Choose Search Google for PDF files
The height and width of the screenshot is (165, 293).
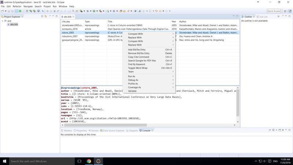[x=150, y=60]
